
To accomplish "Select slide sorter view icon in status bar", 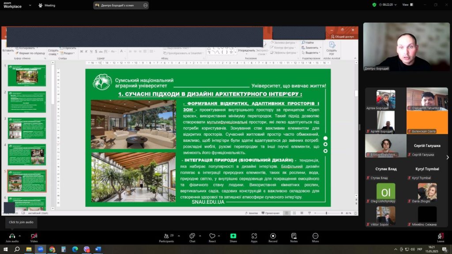I will [x=294, y=213].
